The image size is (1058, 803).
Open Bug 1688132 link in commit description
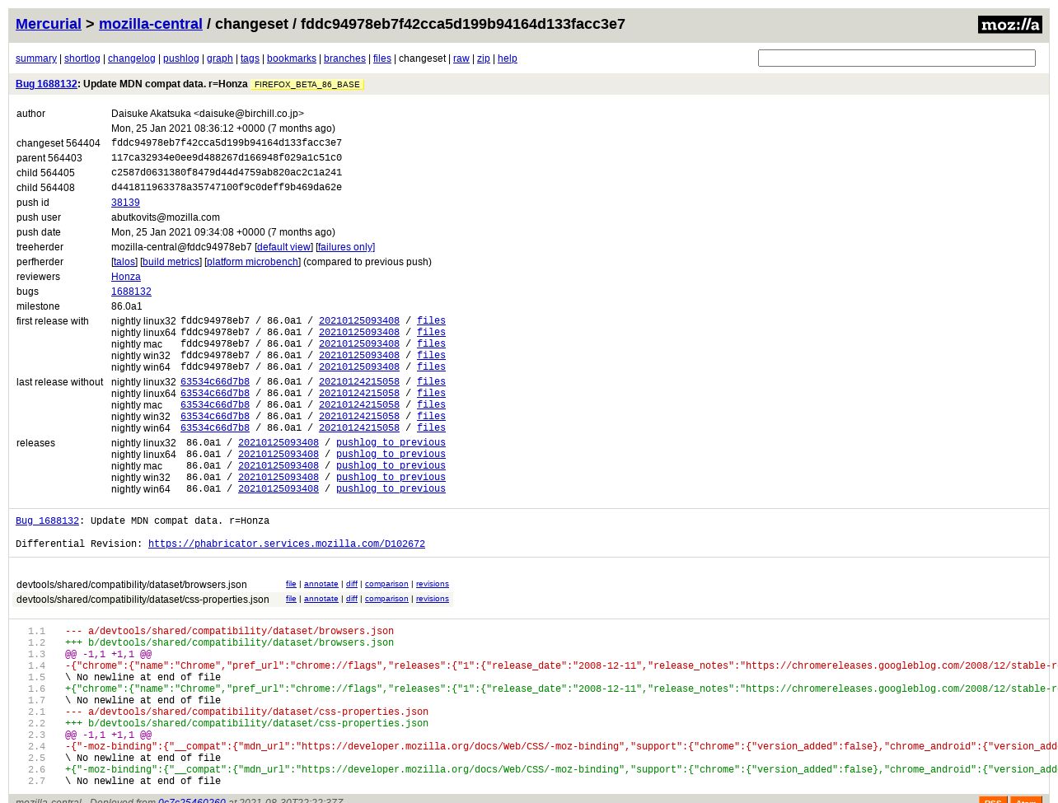47,521
